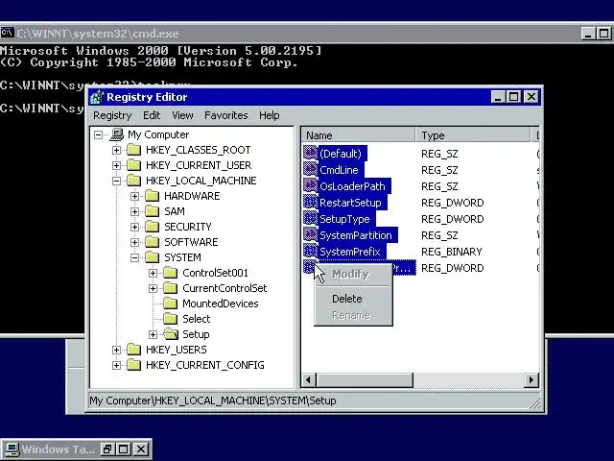Viewport: 614px width, 461px height.
Task: Select the SOFTWARE key label in tree
Action: click(191, 242)
